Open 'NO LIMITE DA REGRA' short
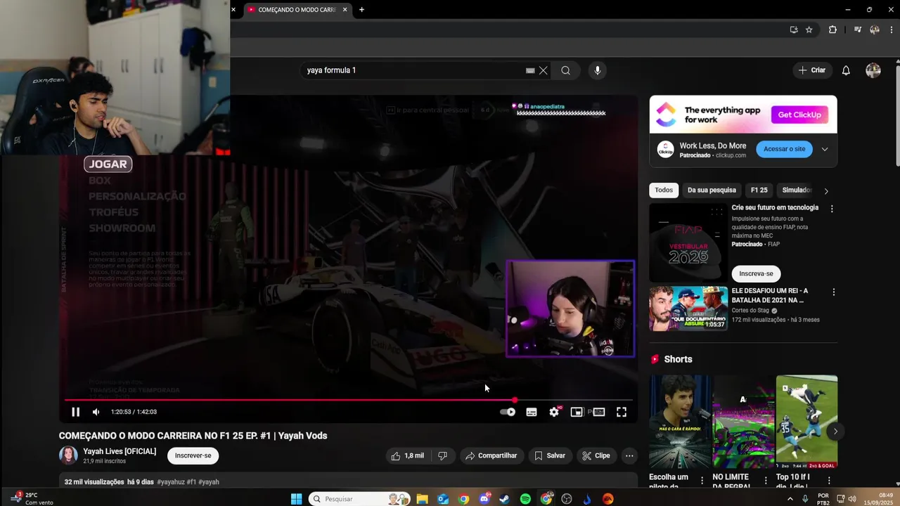 pos(743,422)
